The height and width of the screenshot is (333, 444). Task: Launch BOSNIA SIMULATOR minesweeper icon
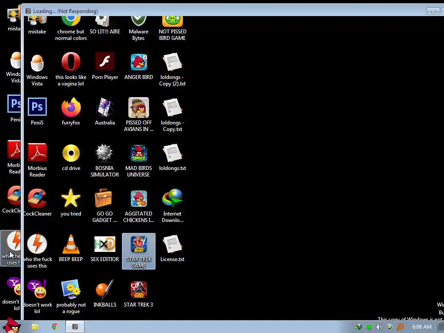[x=104, y=153]
